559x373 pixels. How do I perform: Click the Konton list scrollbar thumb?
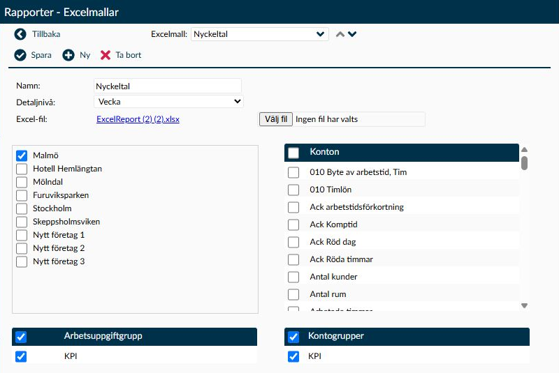tap(524, 163)
